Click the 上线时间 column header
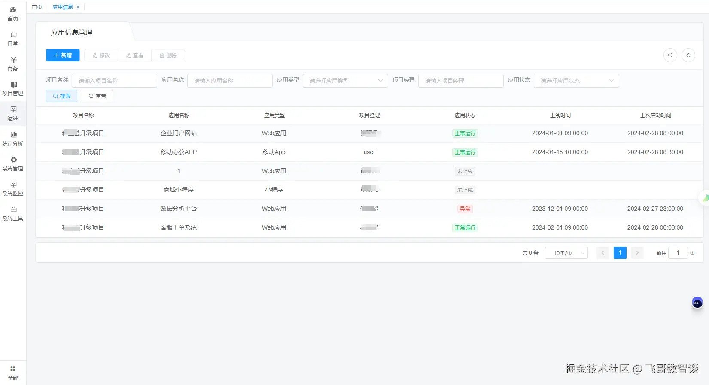Image resolution: width=709 pixels, height=385 pixels. tap(560, 115)
